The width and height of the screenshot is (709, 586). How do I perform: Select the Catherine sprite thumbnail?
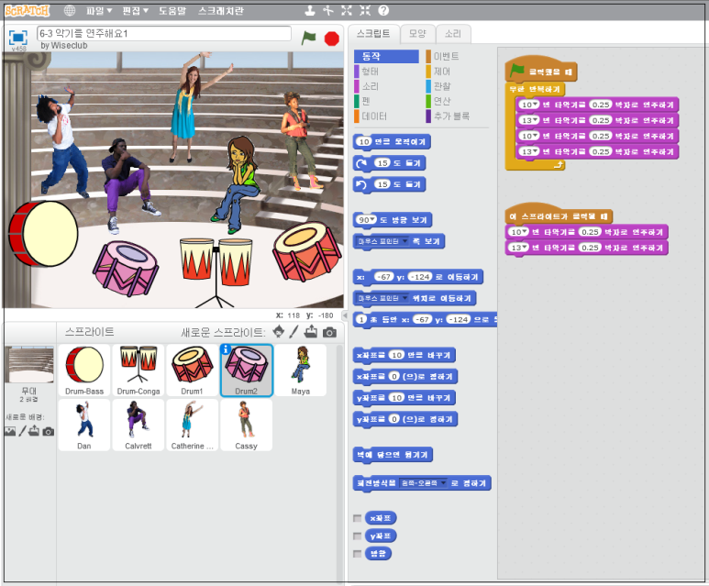coord(193,425)
